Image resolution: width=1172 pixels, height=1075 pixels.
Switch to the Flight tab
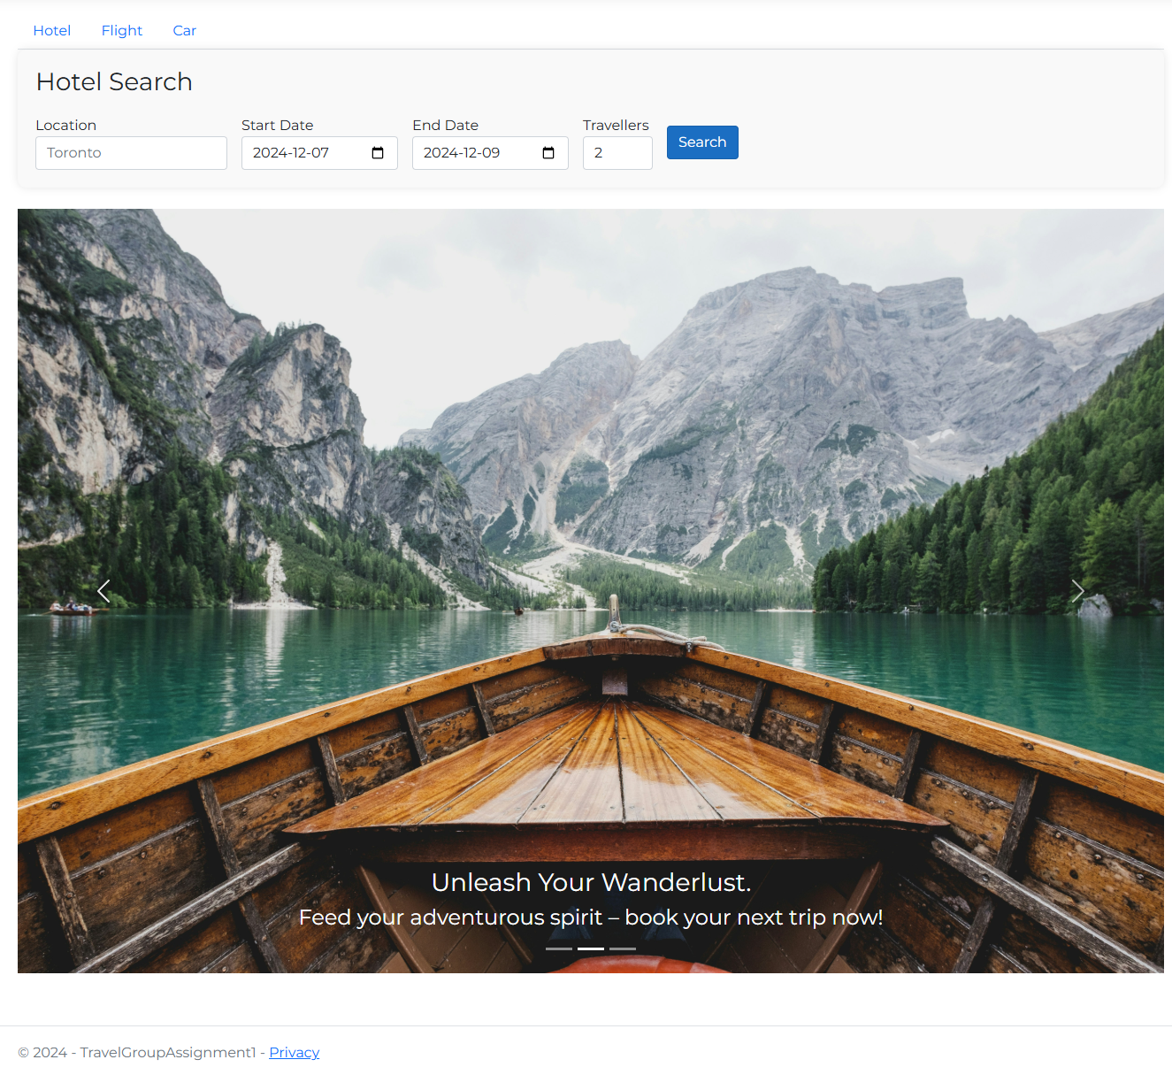121,30
